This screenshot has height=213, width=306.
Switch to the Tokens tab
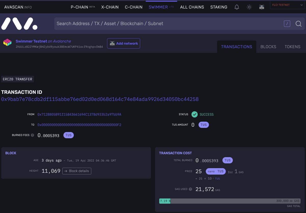click(292, 47)
